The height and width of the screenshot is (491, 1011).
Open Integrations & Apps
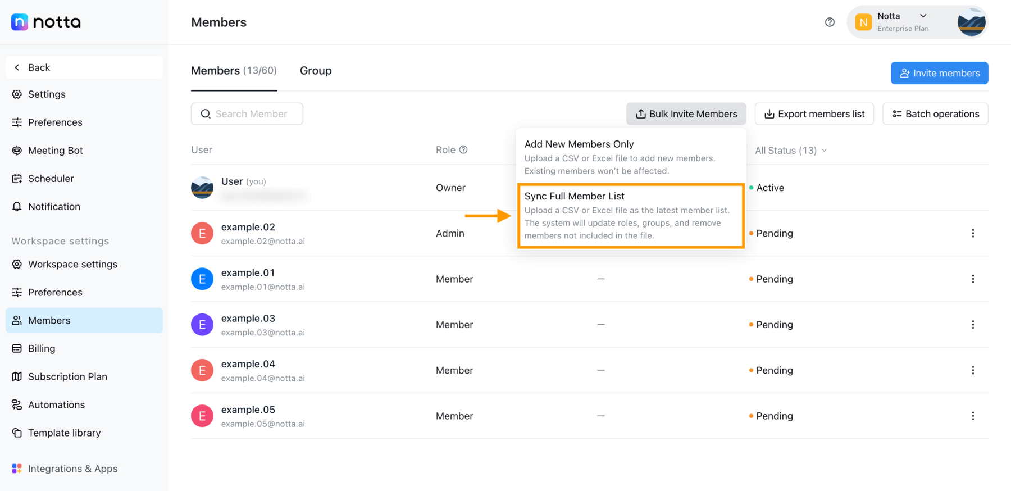click(x=72, y=469)
